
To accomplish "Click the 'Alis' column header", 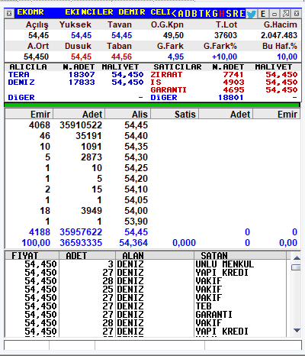I will point(128,114).
